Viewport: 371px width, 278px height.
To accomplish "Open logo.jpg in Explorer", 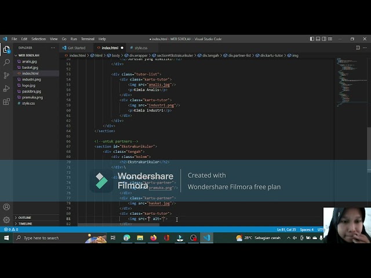I will click(x=28, y=85).
